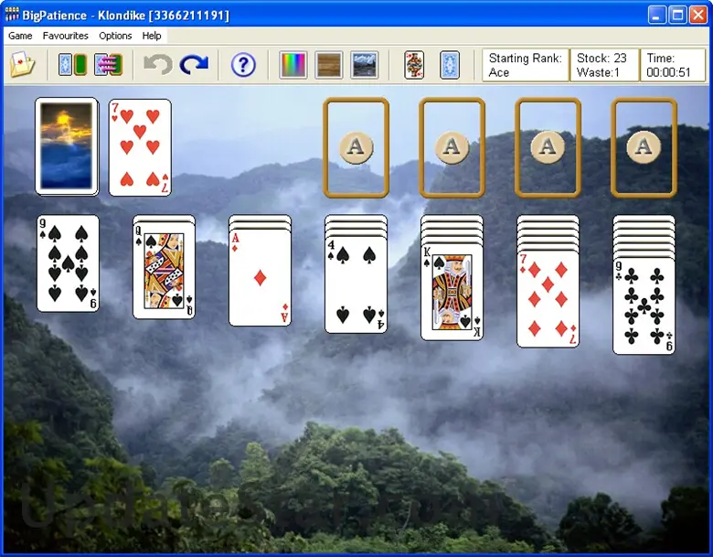Click the blue redo arrow

194,65
